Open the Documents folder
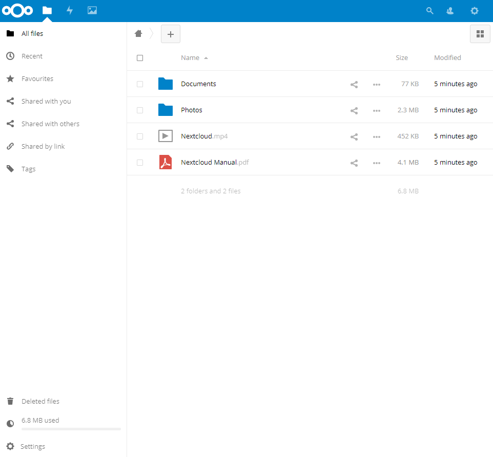The height and width of the screenshot is (457, 493). click(198, 84)
